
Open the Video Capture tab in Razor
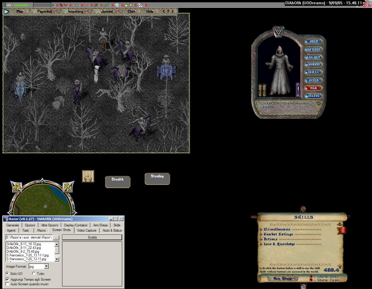point(87,230)
